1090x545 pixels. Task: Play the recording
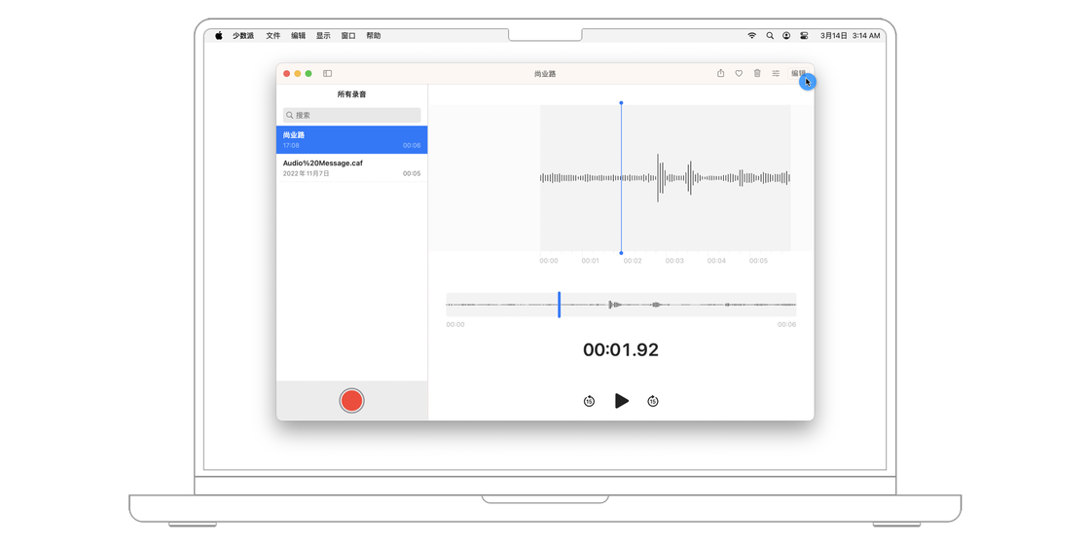click(622, 400)
